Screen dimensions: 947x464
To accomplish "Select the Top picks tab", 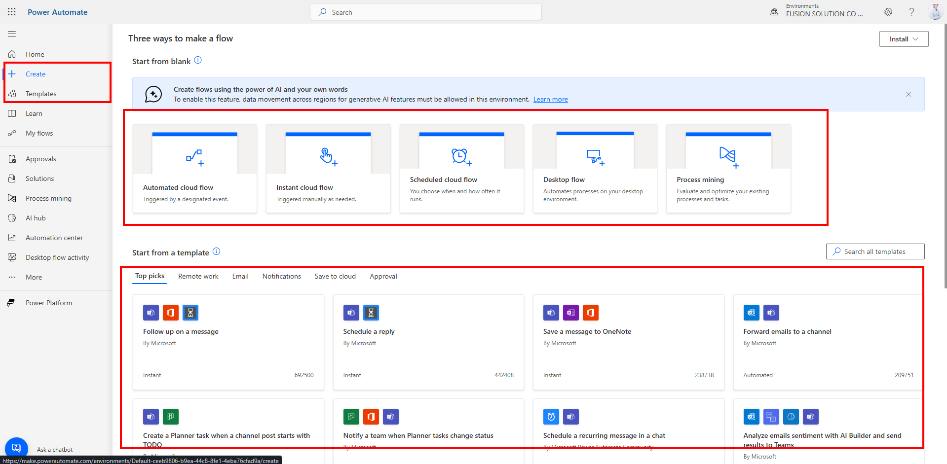I will click(150, 276).
